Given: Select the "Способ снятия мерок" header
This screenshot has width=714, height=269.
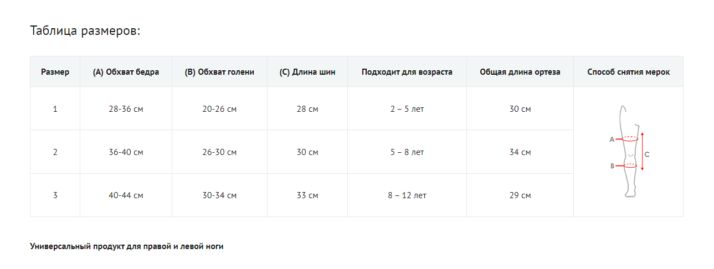Looking at the screenshot, I should (628, 72).
